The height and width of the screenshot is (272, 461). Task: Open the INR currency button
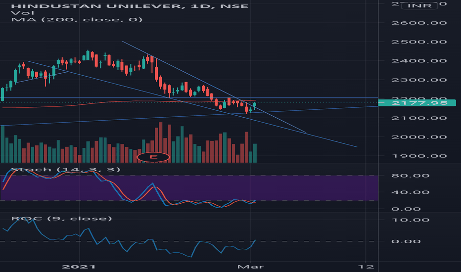click(x=419, y=5)
